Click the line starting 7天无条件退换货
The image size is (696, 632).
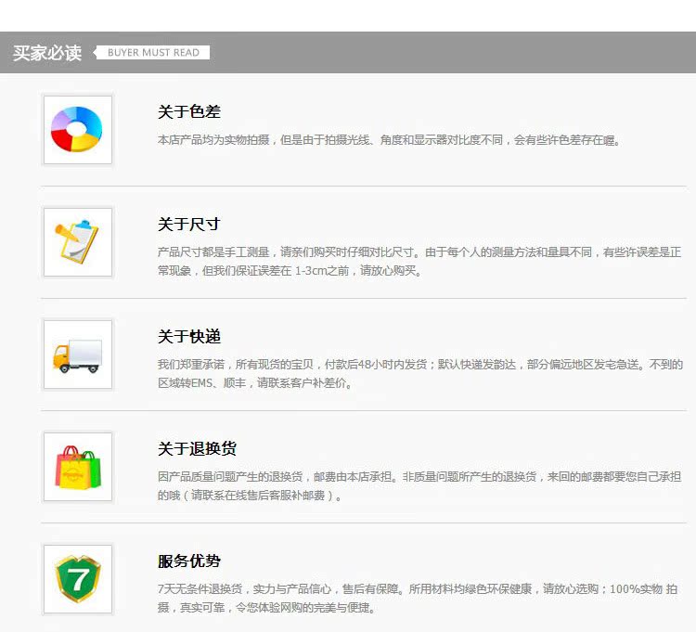click(418, 589)
